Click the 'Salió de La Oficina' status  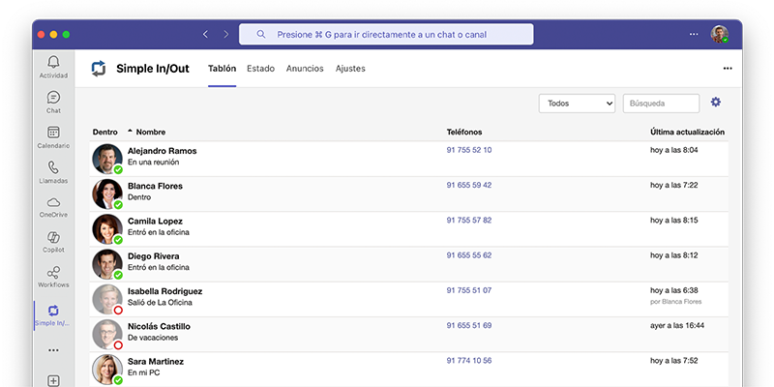tap(160, 302)
